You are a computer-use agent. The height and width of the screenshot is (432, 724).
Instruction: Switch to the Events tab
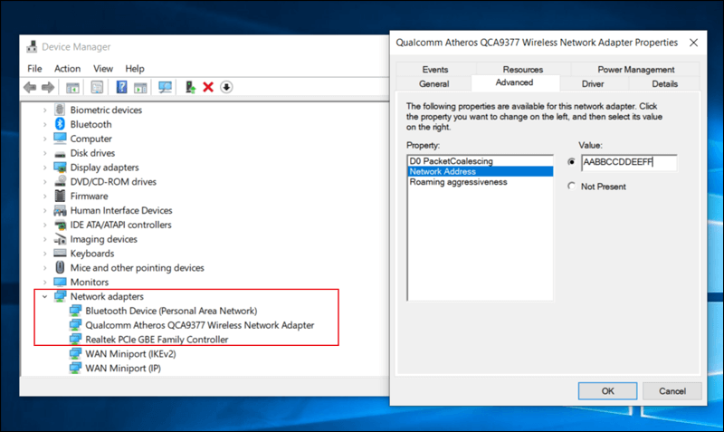435,70
